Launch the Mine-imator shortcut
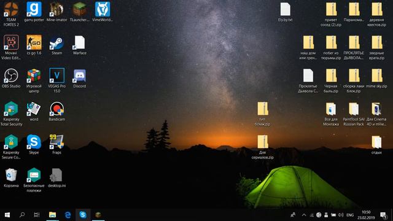 (56, 10)
